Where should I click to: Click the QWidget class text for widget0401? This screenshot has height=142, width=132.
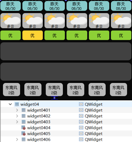(93, 110)
